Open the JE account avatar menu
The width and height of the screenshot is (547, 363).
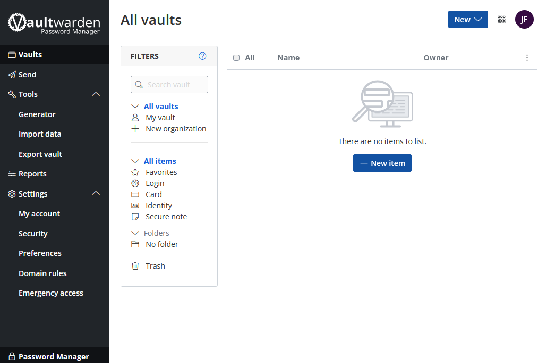[x=524, y=20]
